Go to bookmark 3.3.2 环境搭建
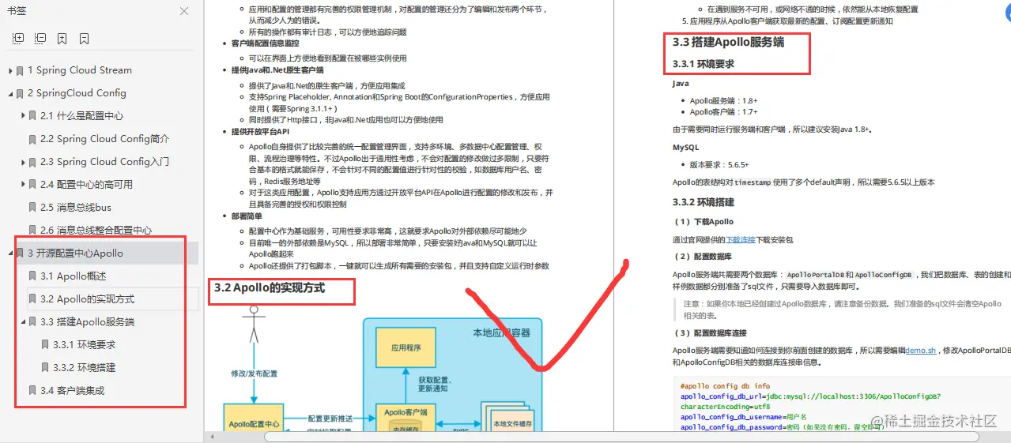Viewport: 1011px width, 443px height. tap(85, 368)
